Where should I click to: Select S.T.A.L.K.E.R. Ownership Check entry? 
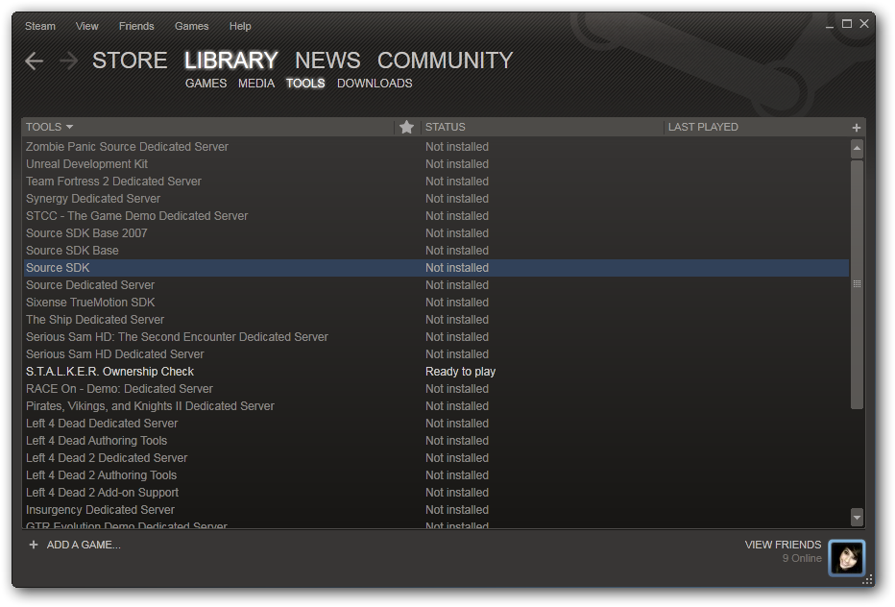click(109, 372)
